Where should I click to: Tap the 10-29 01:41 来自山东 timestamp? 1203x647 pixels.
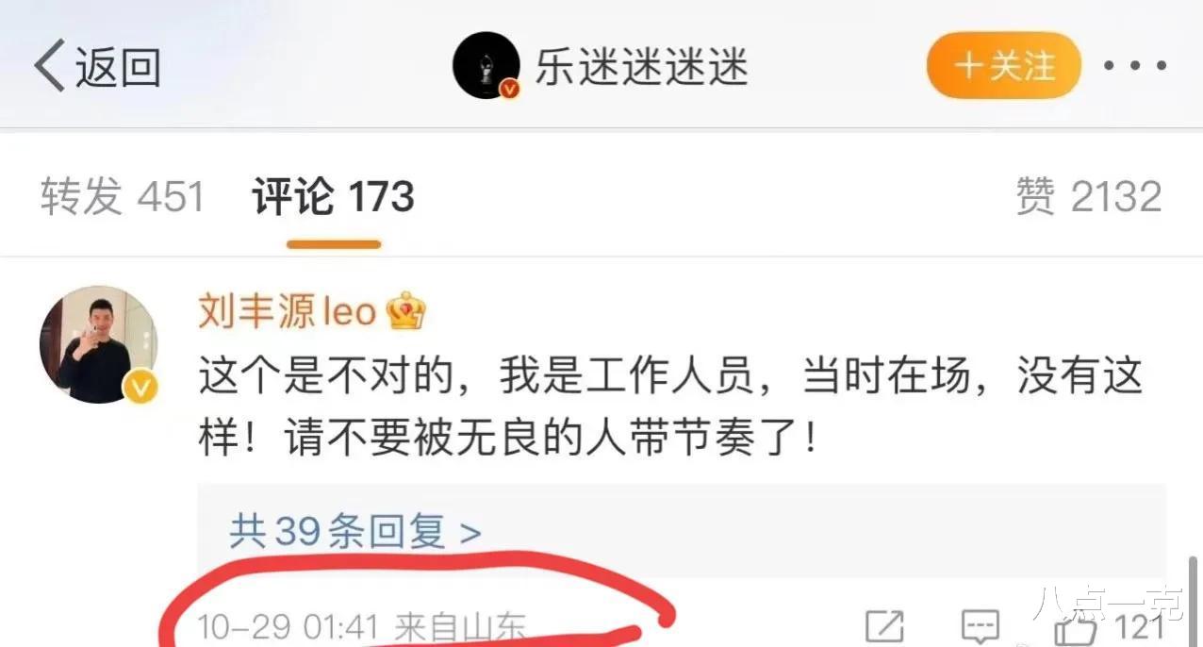362,628
